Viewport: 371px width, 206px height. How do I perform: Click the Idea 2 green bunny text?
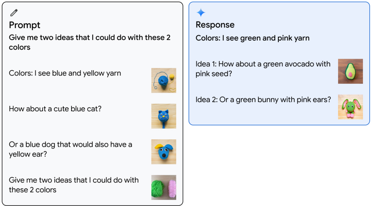coord(263,100)
